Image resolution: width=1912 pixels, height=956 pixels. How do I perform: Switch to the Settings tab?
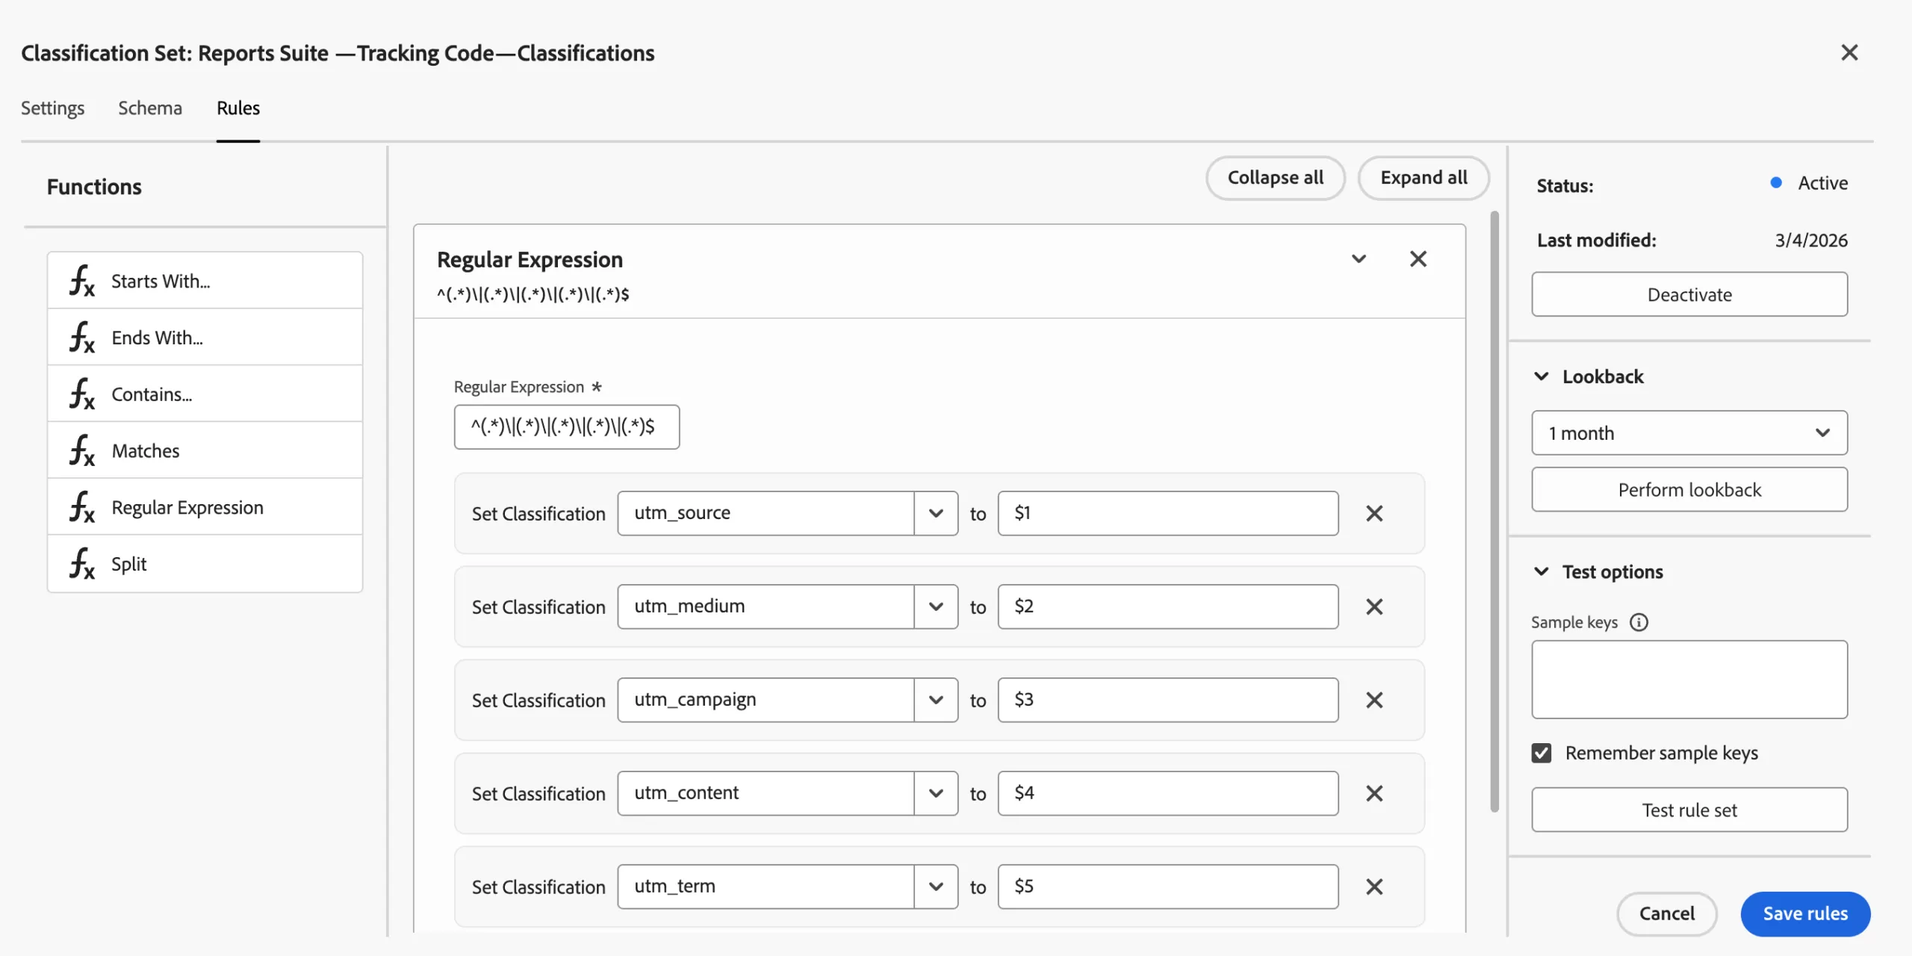pos(52,108)
